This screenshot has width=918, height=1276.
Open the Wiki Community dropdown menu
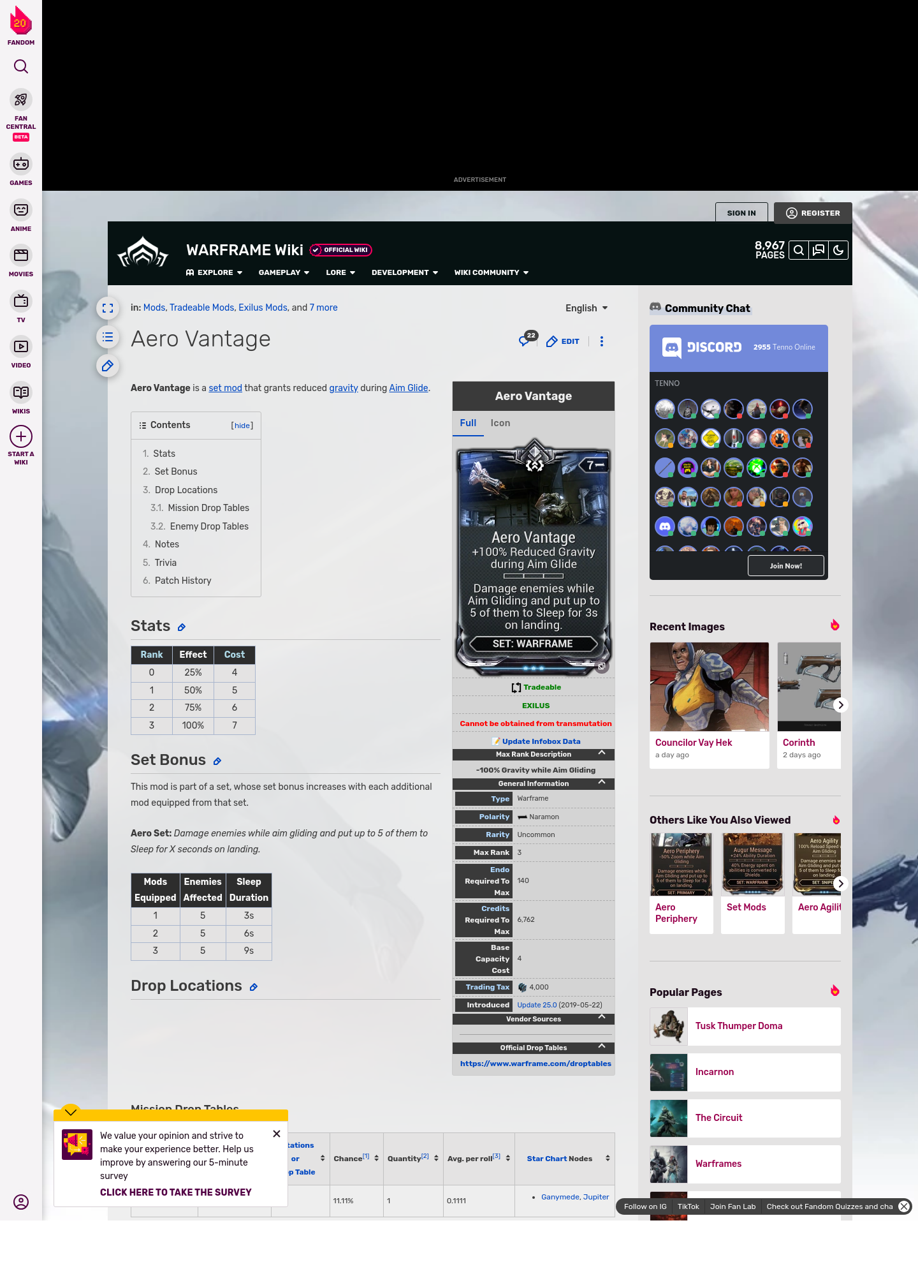pos(492,272)
